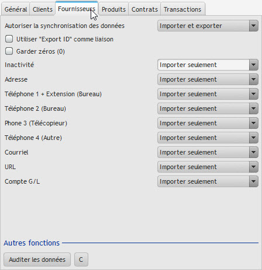Viewport: 262px width, 270px height.
Task: Open the Adresse import option dropdown
Action: coord(208,79)
